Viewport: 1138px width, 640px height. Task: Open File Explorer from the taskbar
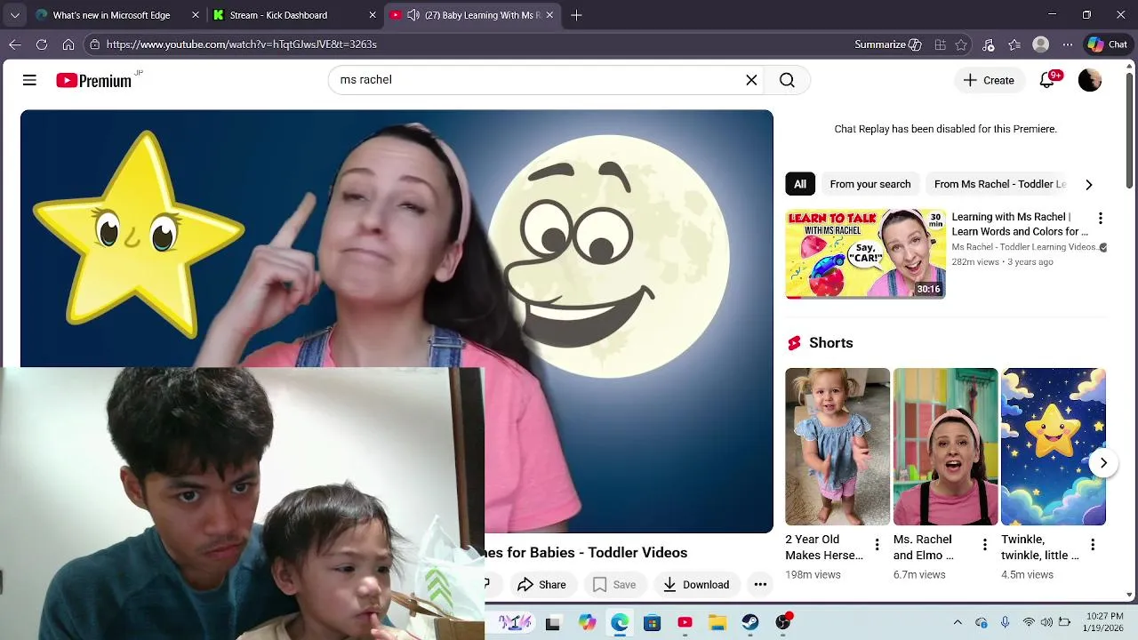[x=717, y=623]
